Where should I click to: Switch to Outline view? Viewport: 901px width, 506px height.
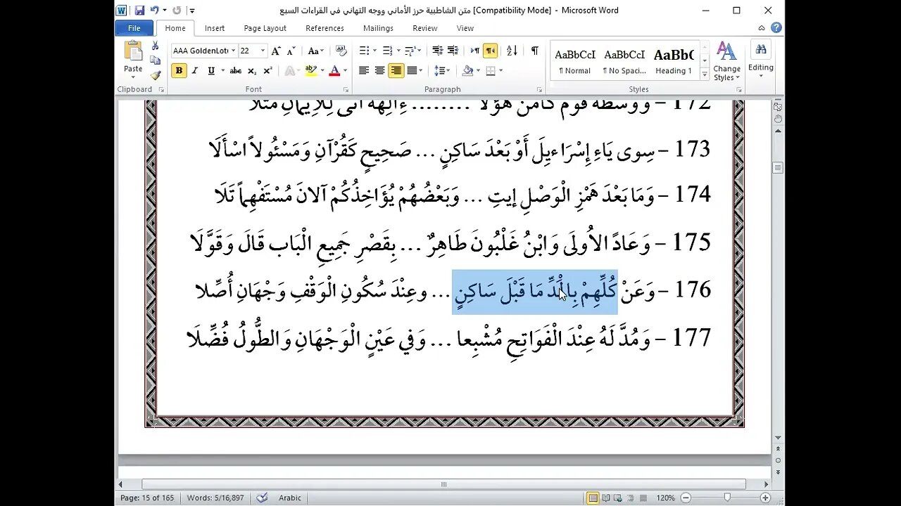point(632,498)
